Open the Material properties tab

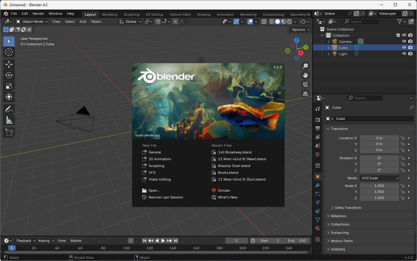pyautogui.click(x=318, y=228)
